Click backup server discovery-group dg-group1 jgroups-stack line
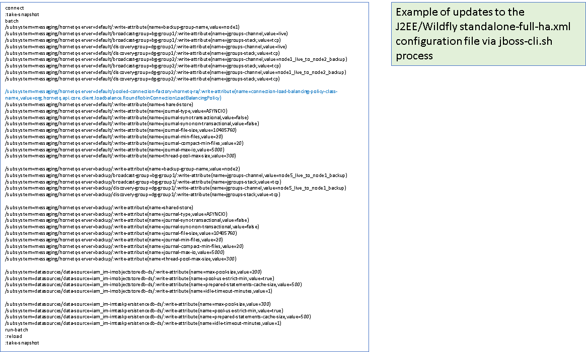Screen dimensions: 586x352 pos(142,195)
